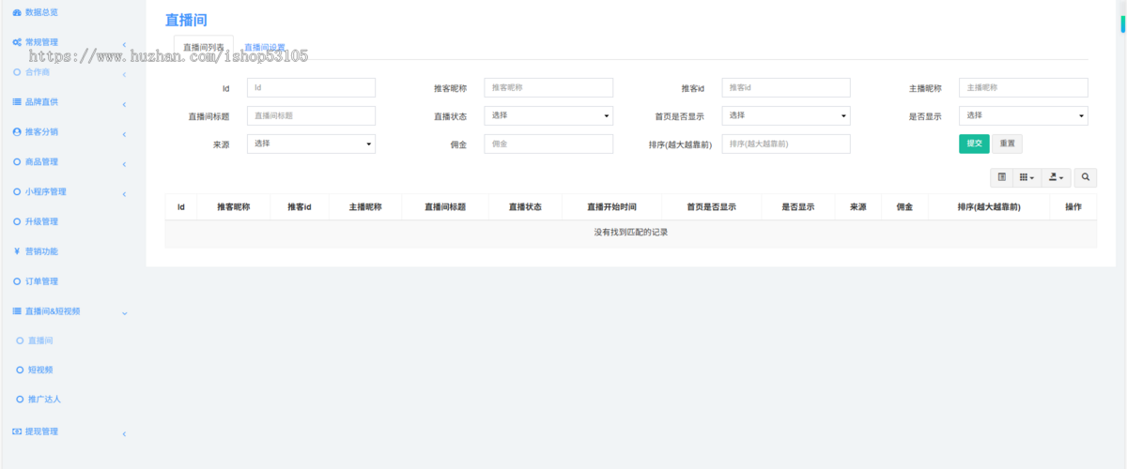Select the 直播间 submenu item

point(40,340)
